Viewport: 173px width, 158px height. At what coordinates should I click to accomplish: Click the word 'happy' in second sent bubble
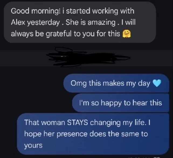(x=111, y=103)
